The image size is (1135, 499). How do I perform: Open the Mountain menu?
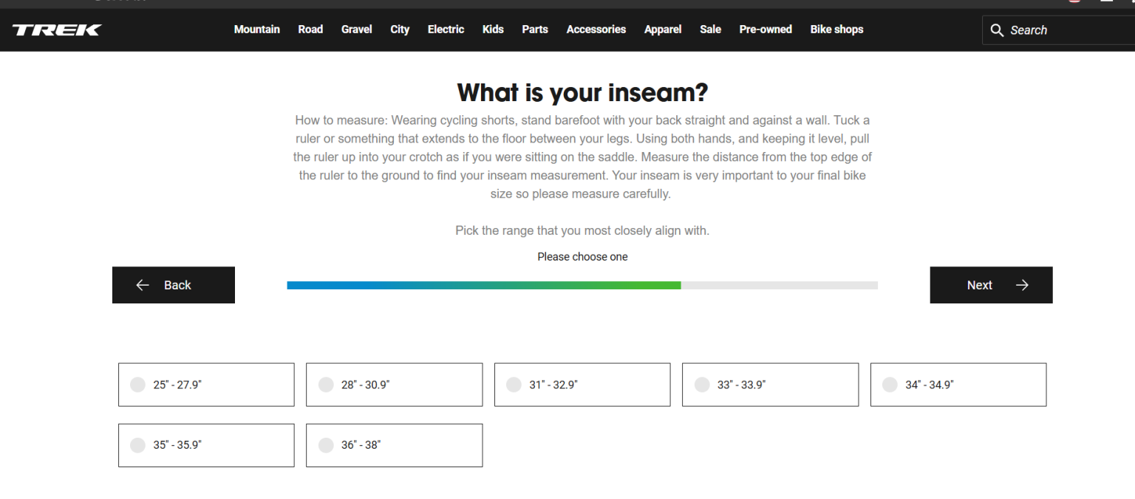[x=256, y=30]
